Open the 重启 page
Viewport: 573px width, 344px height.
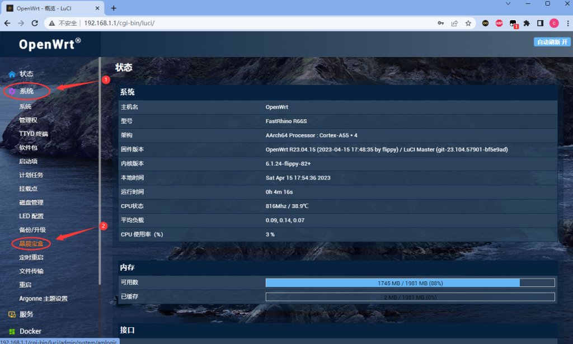(x=25, y=285)
